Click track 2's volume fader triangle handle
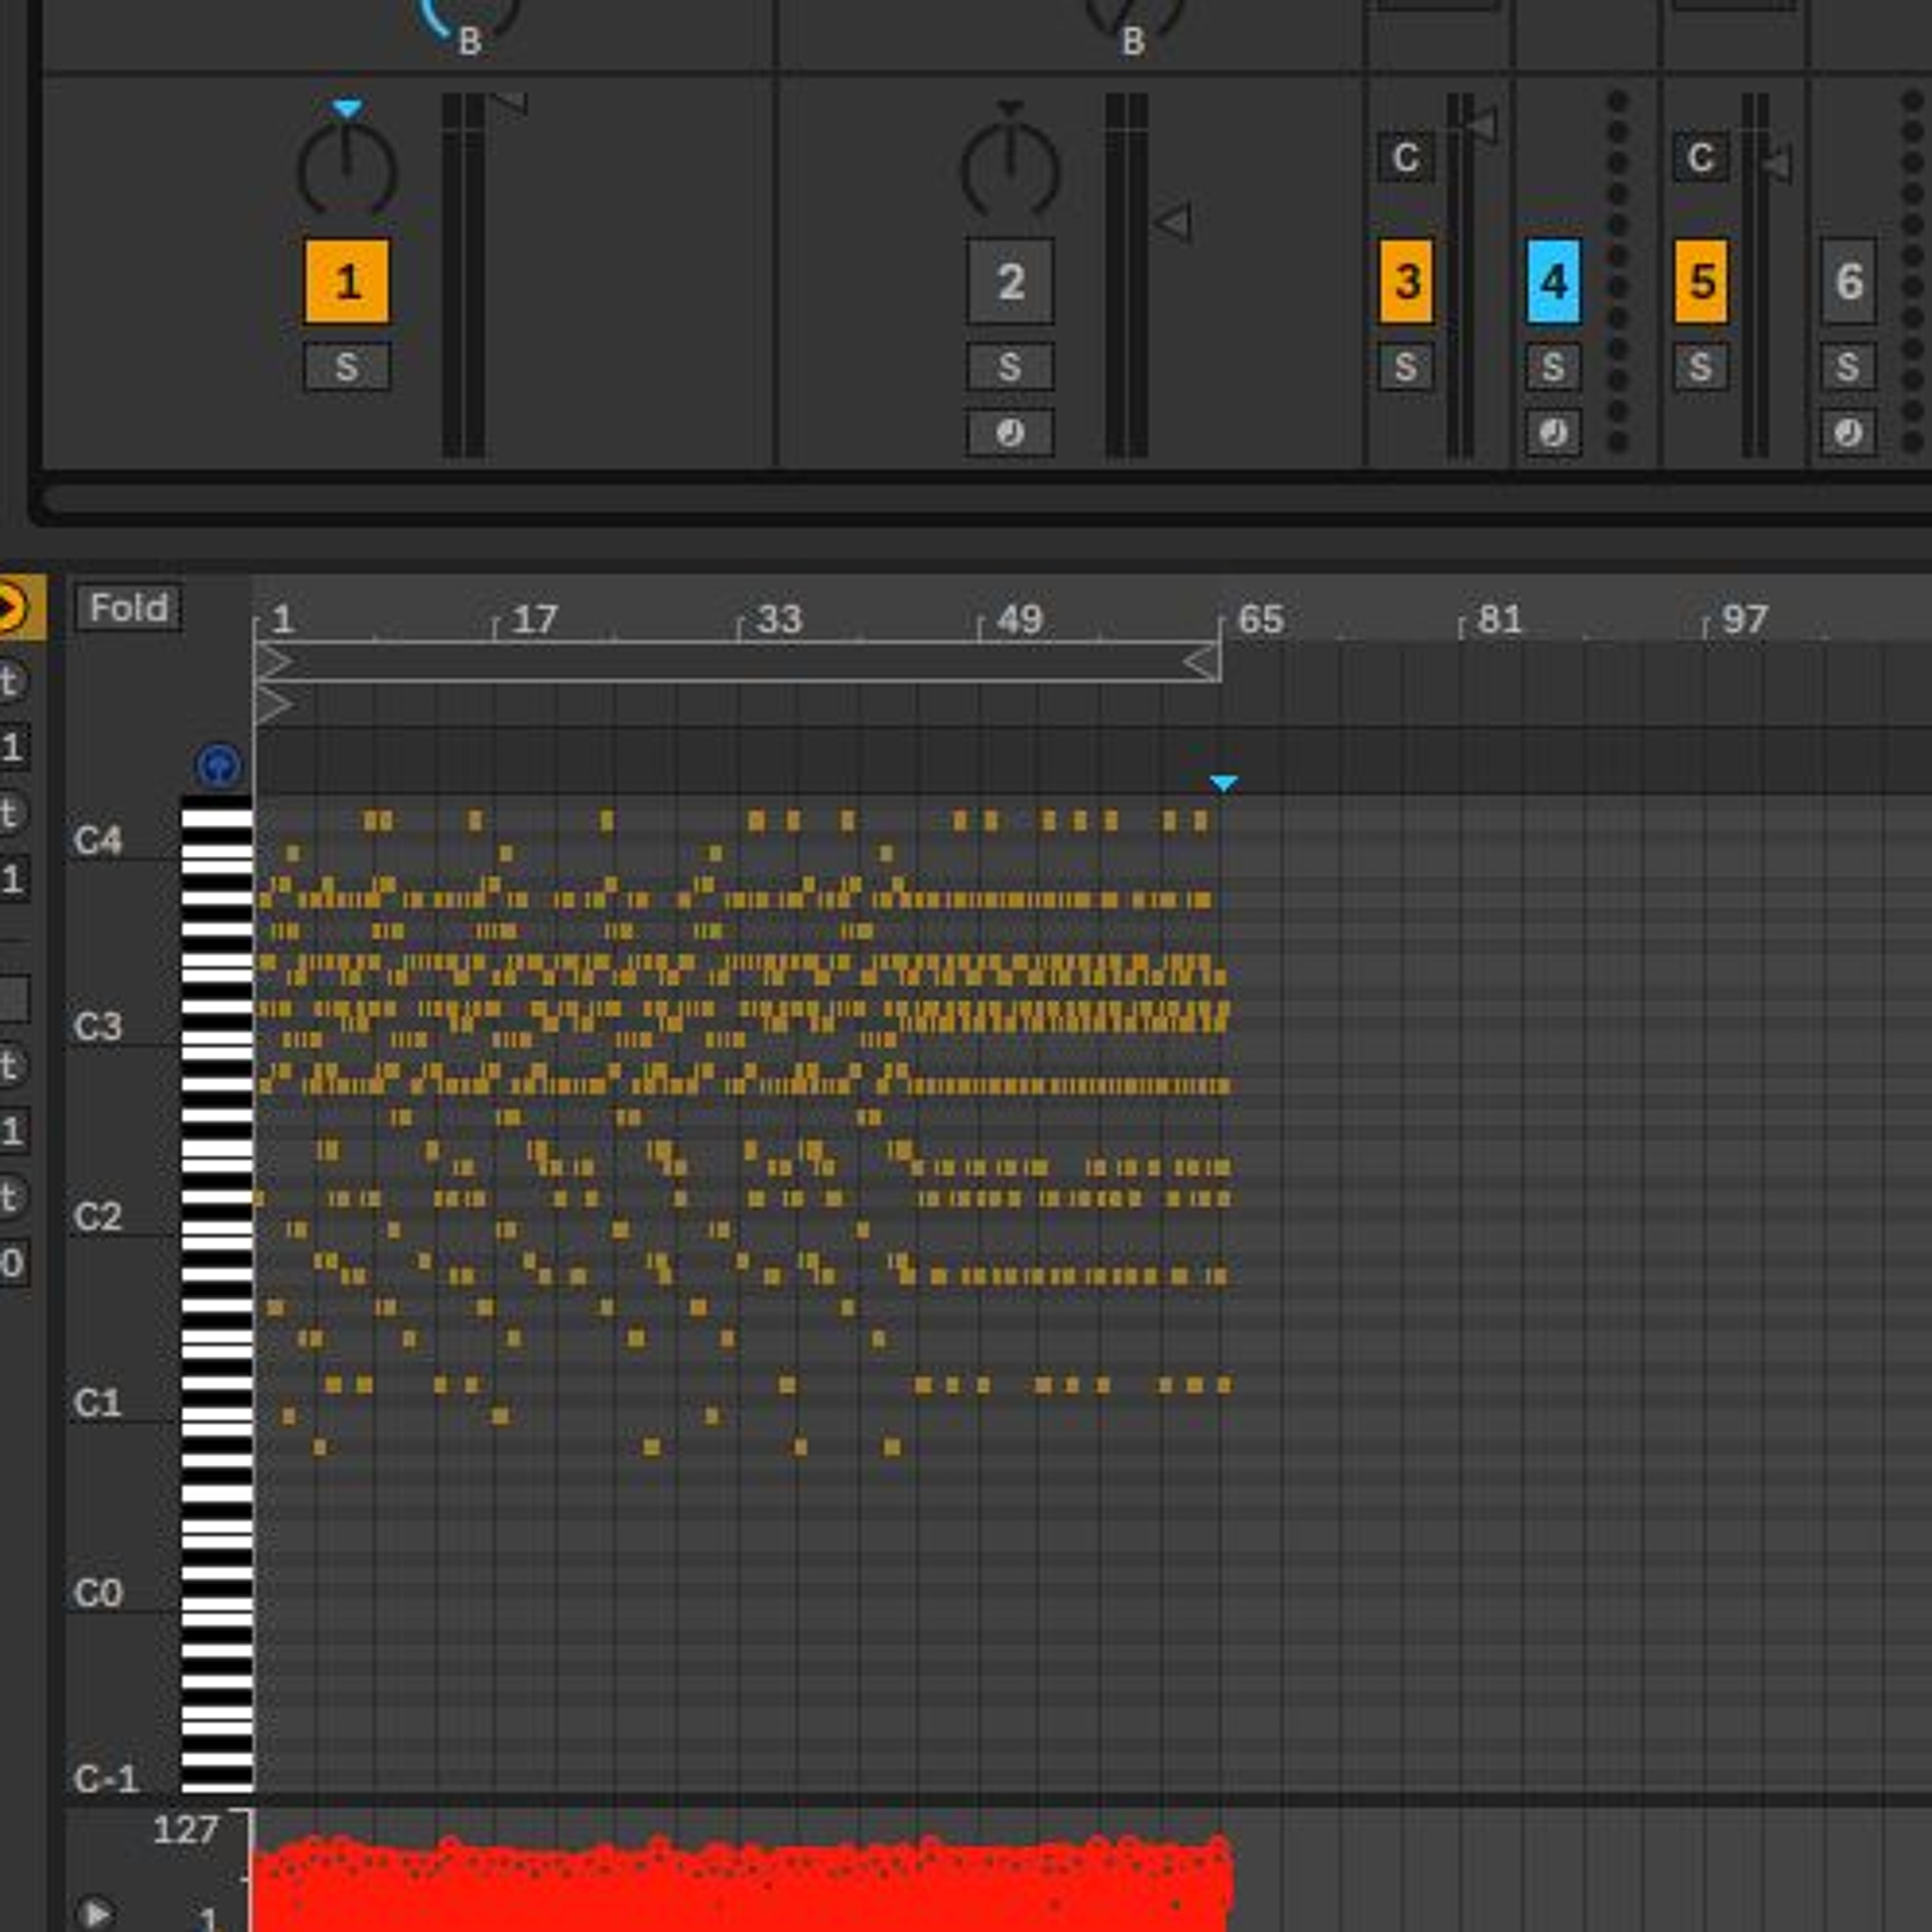The width and height of the screenshot is (1932, 1932). 1172,222
